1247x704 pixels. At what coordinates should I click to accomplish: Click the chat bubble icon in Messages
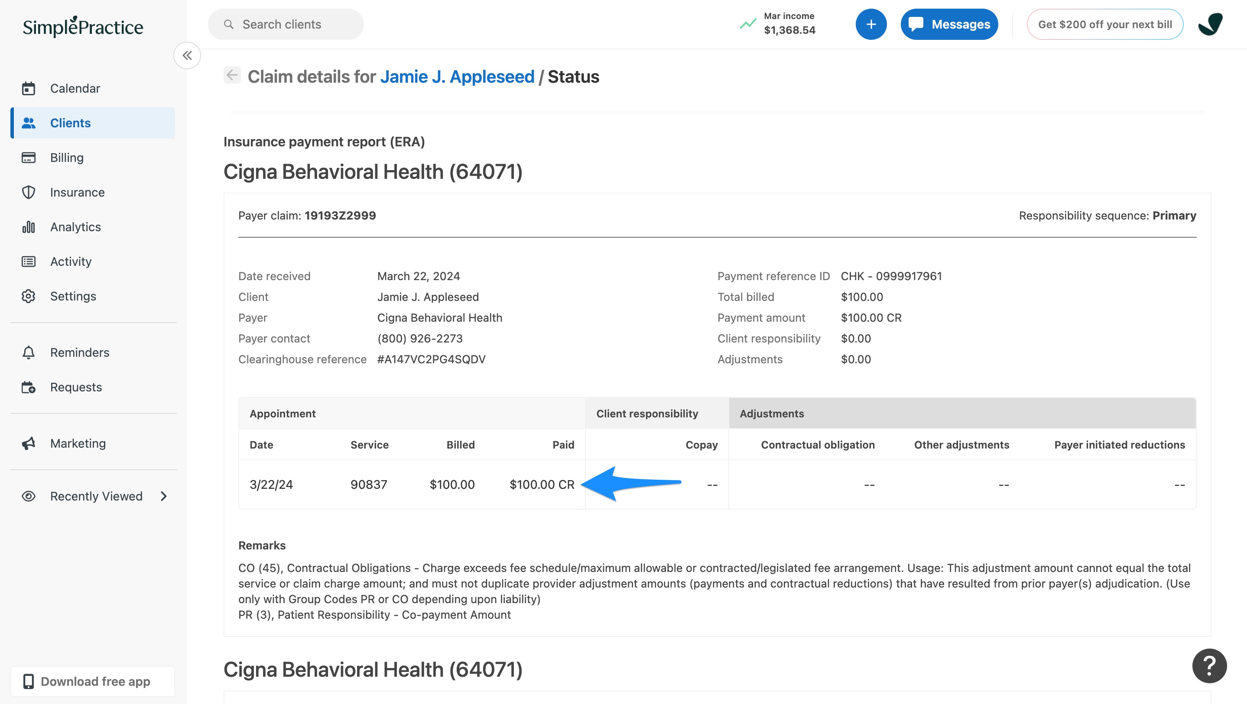916,24
